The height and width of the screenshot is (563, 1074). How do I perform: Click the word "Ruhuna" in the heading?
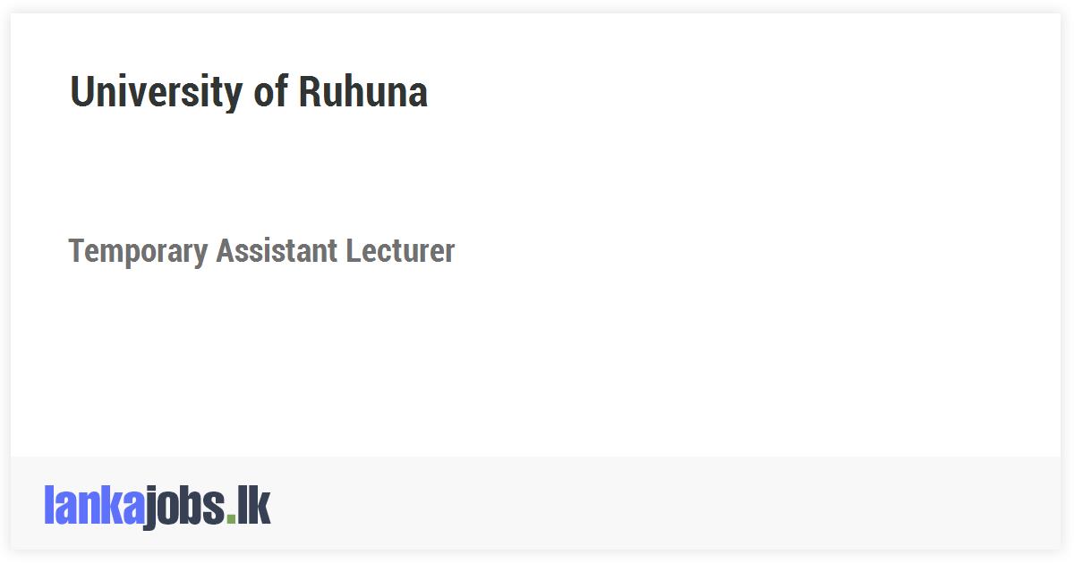[x=362, y=91]
